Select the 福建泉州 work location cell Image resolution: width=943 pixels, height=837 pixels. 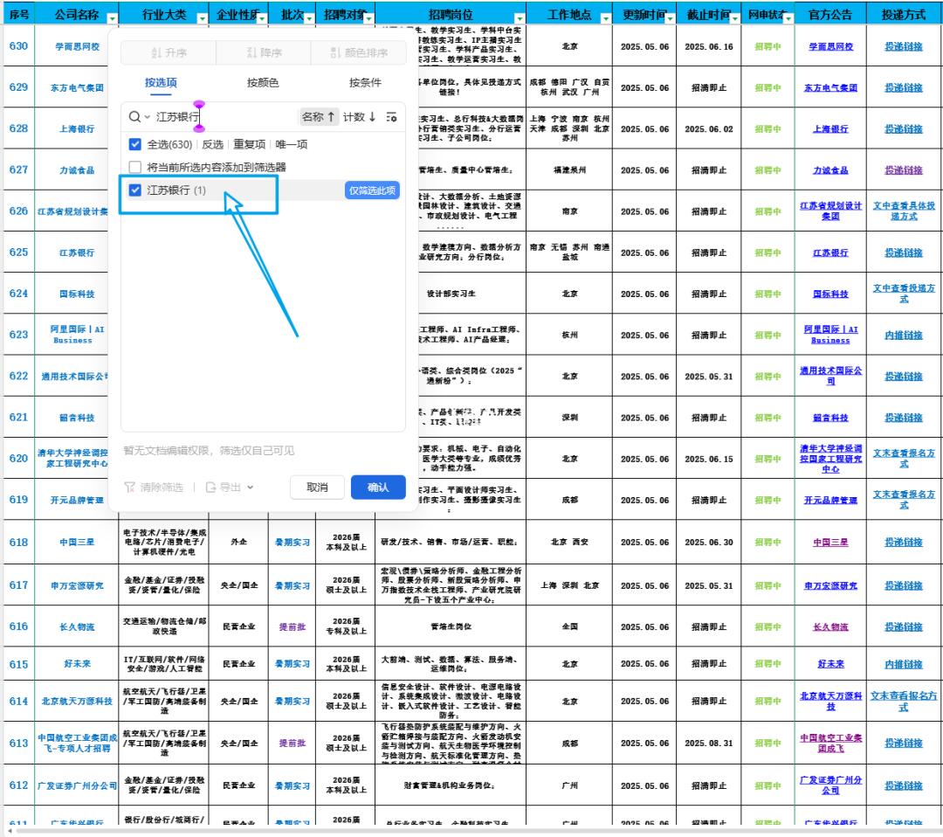569,170
